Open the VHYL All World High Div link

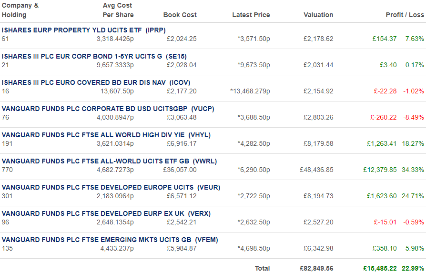pyautogui.click(x=106, y=135)
